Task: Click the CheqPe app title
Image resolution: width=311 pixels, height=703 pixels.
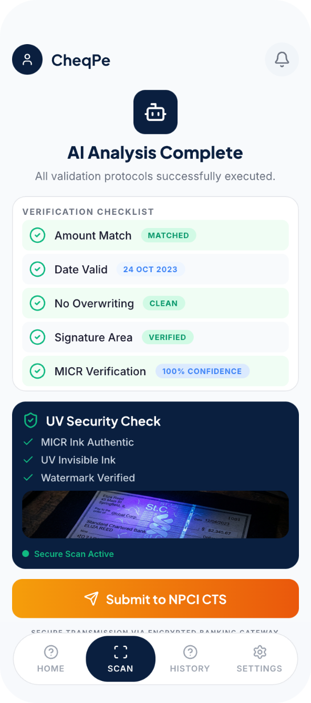Action: (x=80, y=59)
